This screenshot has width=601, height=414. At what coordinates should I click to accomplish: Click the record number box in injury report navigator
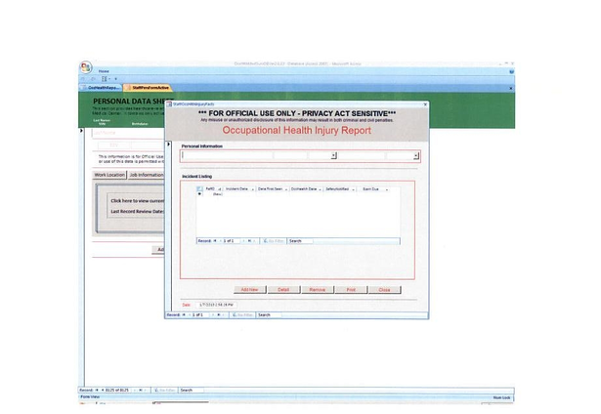point(199,314)
